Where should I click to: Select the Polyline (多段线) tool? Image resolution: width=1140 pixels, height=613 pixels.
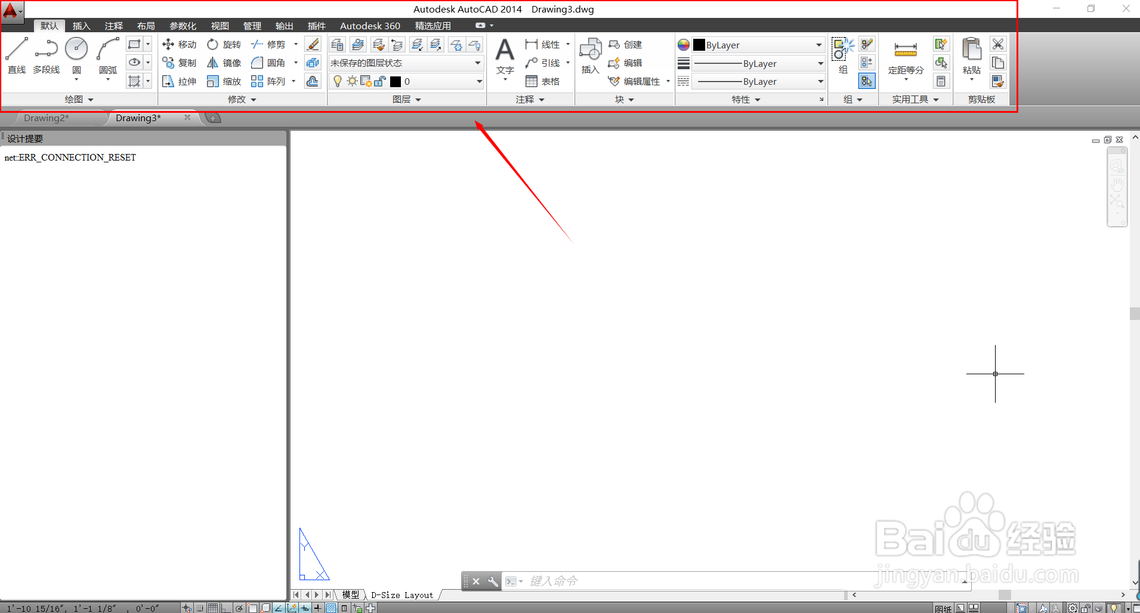pos(46,56)
